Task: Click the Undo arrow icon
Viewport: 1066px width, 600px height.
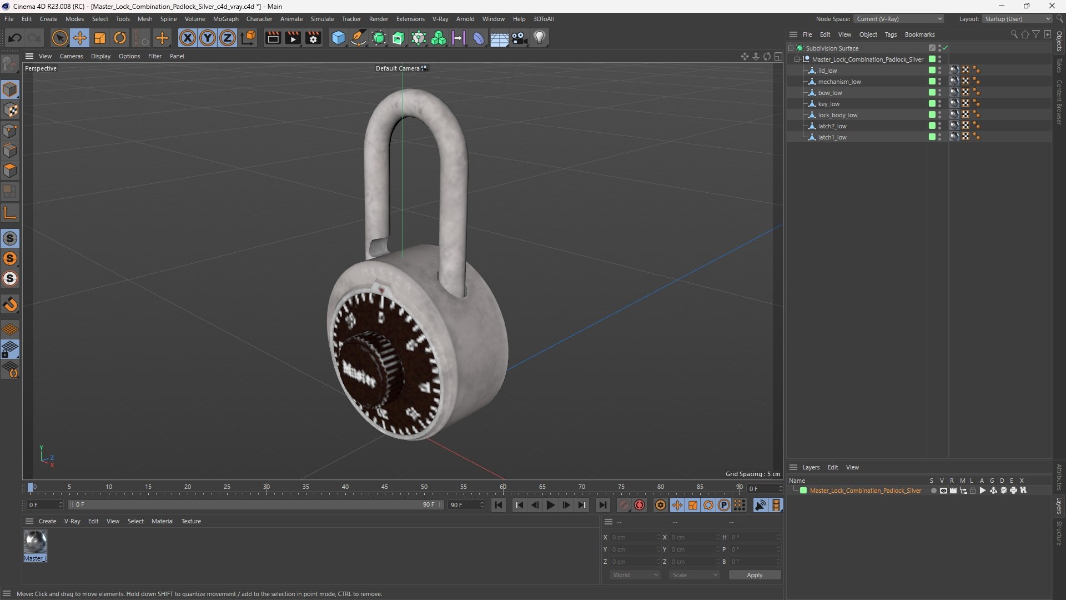Action: tap(15, 38)
